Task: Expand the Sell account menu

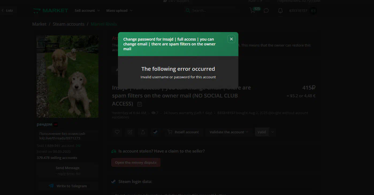Action: point(87,11)
